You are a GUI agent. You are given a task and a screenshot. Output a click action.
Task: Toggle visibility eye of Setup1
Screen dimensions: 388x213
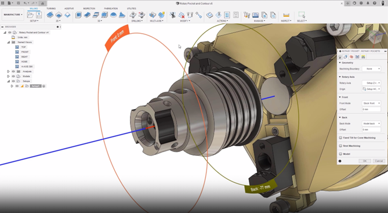[x=17, y=86]
